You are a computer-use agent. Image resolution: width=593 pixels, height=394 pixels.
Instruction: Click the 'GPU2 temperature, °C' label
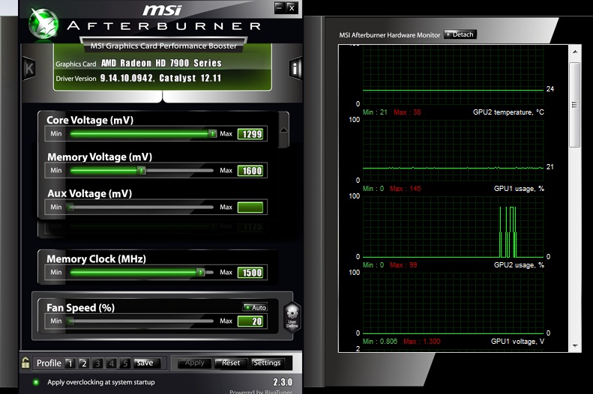pos(508,112)
